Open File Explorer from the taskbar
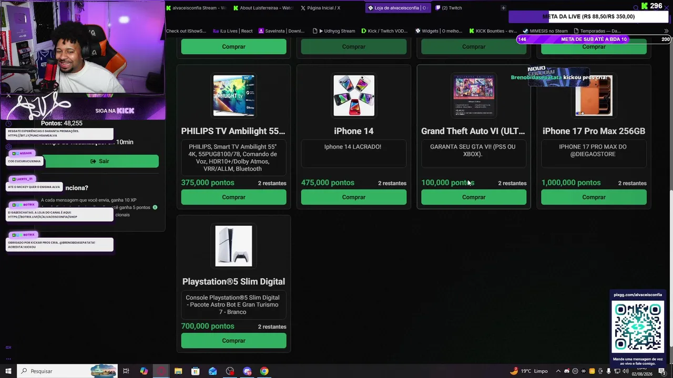This screenshot has width=673, height=378. pos(178,371)
